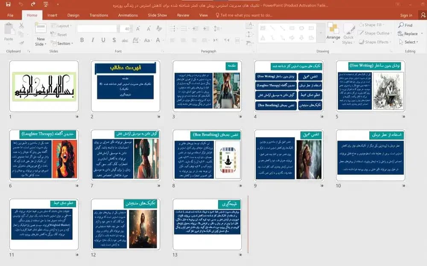Click the Align Left icon

173,40
